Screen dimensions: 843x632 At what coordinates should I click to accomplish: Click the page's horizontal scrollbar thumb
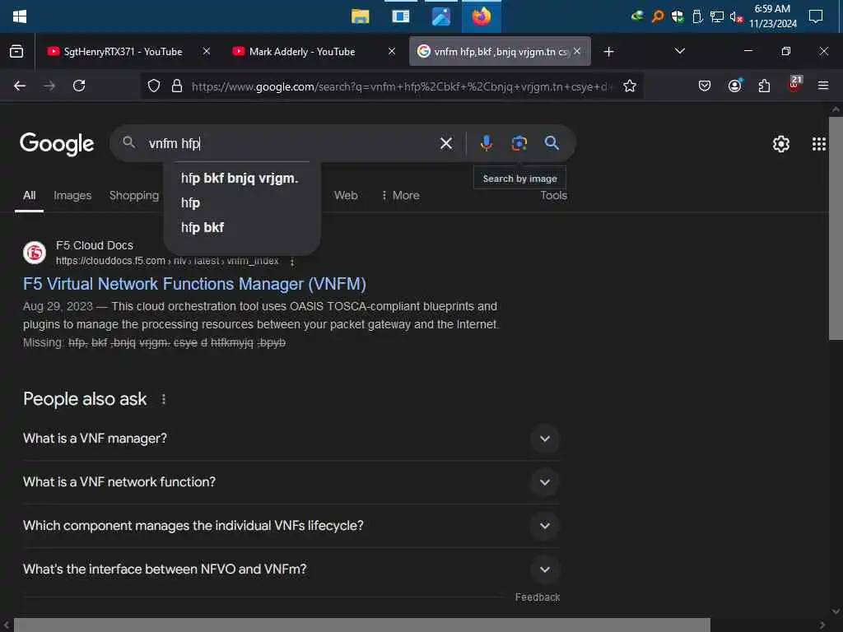pyautogui.click(x=362, y=625)
